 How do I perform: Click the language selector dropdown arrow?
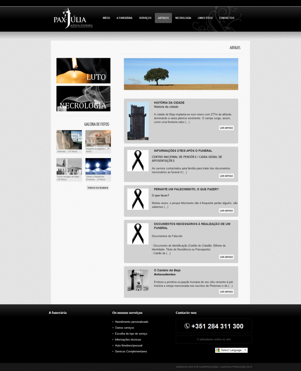[245, 350]
